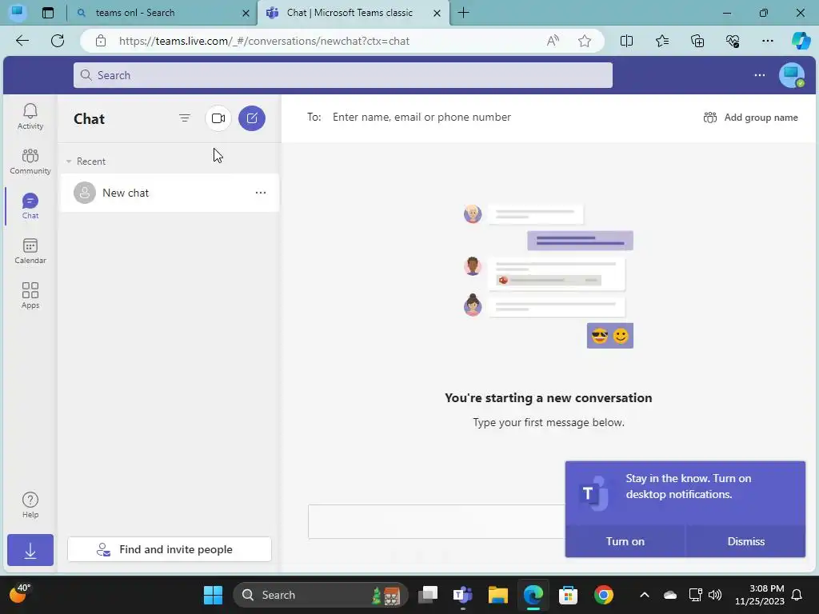Open the Edge Favorites list
The height and width of the screenshot is (614, 819).
(x=661, y=41)
